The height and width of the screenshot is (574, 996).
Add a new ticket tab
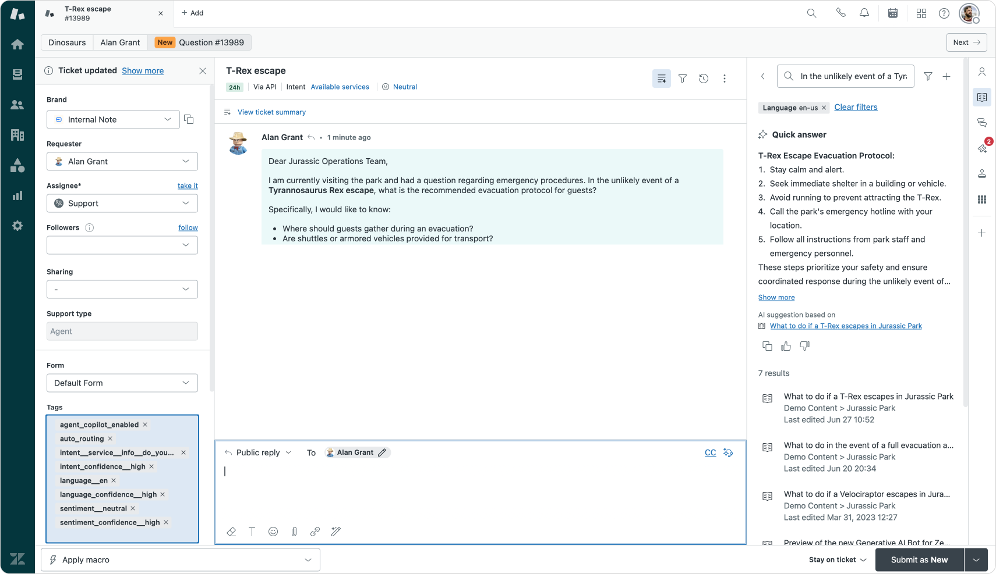point(192,13)
